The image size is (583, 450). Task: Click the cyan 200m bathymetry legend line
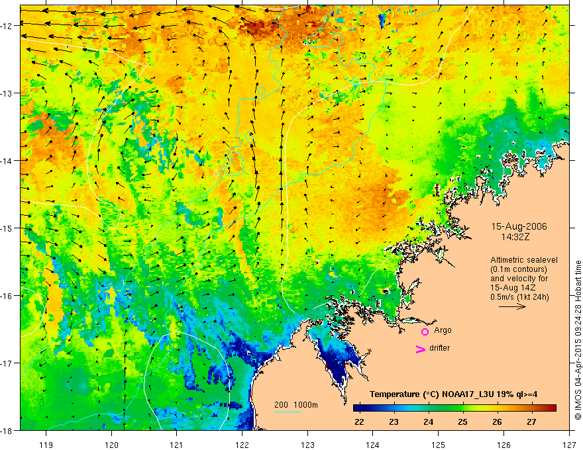click(x=288, y=412)
